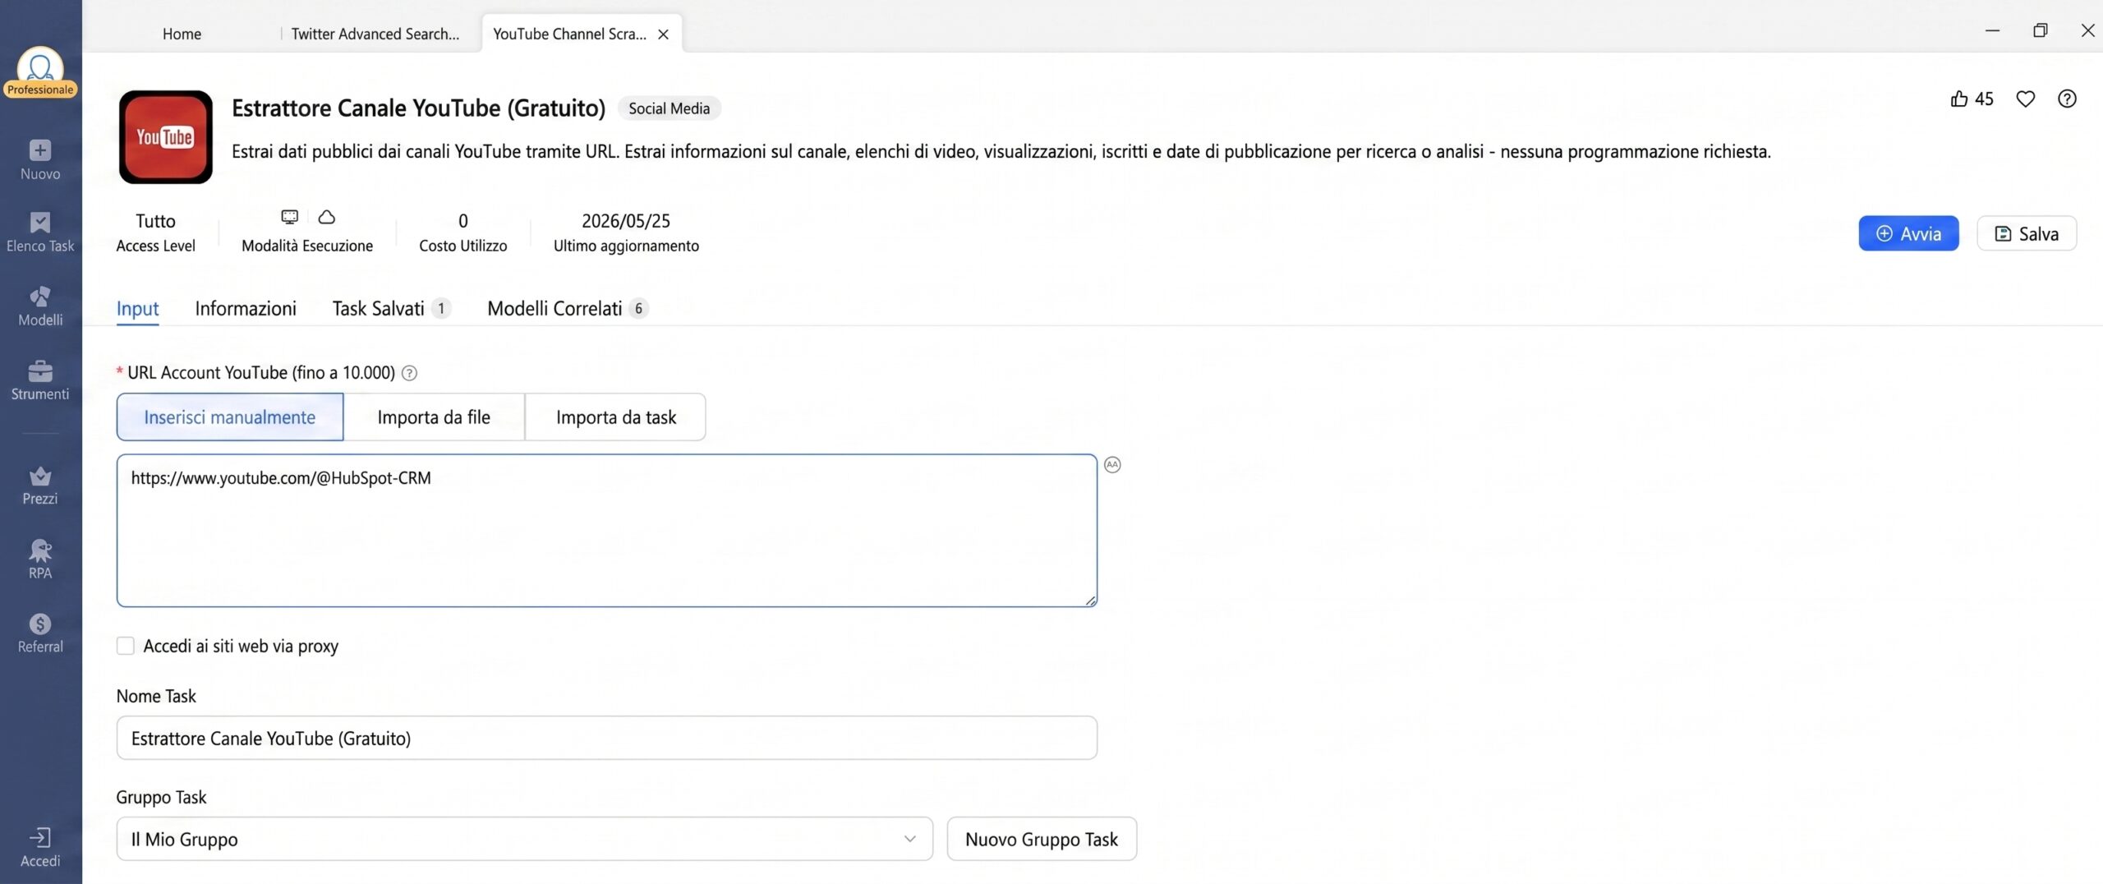Enable Accedi ai siti web via proxy checkbox
This screenshot has height=884, width=2103.
126,646
